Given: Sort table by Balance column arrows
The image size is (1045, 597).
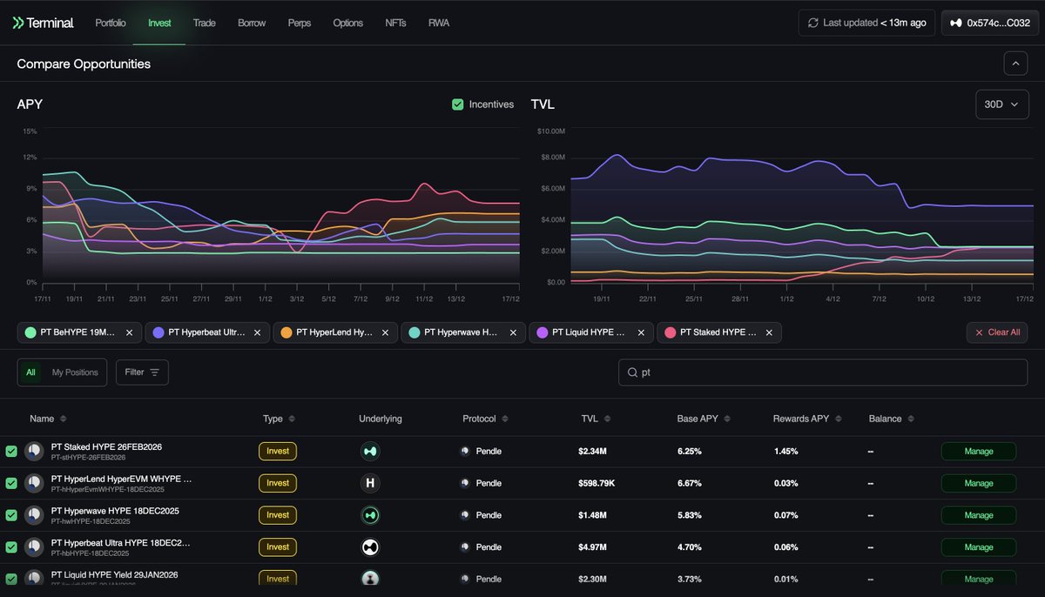Looking at the screenshot, I should [x=911, y=419].
